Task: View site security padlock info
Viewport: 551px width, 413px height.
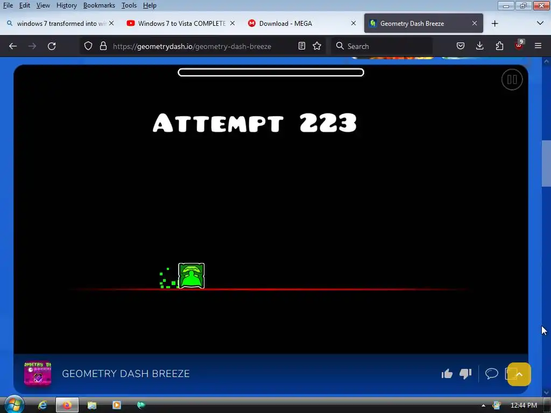Action: pos(103,46)
